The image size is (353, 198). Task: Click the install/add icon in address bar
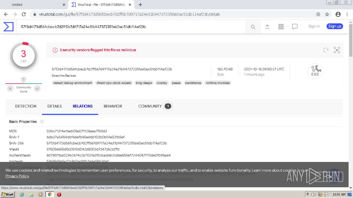(x=318, y=14)
